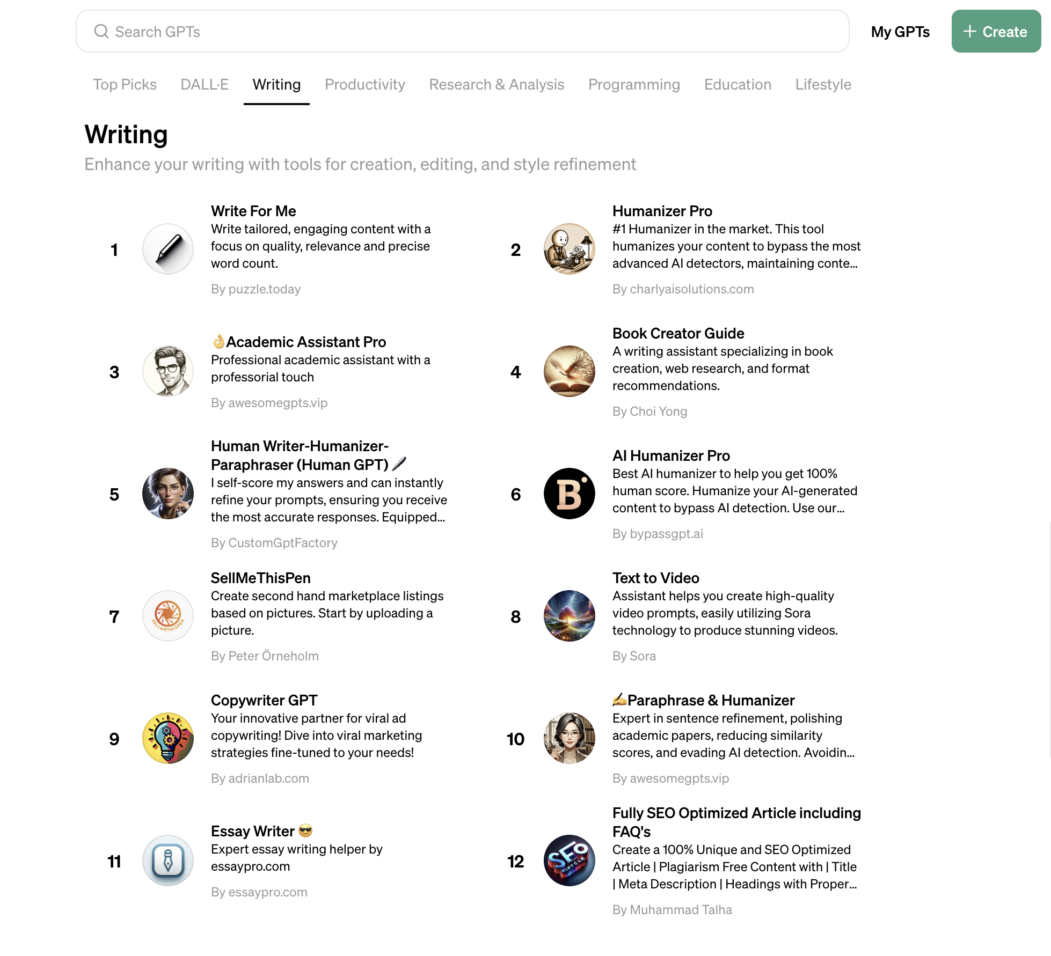The image size is (1051, 956).
Task: Click 'By charlyaisolutions.com' author text
Action: point(683,289)
